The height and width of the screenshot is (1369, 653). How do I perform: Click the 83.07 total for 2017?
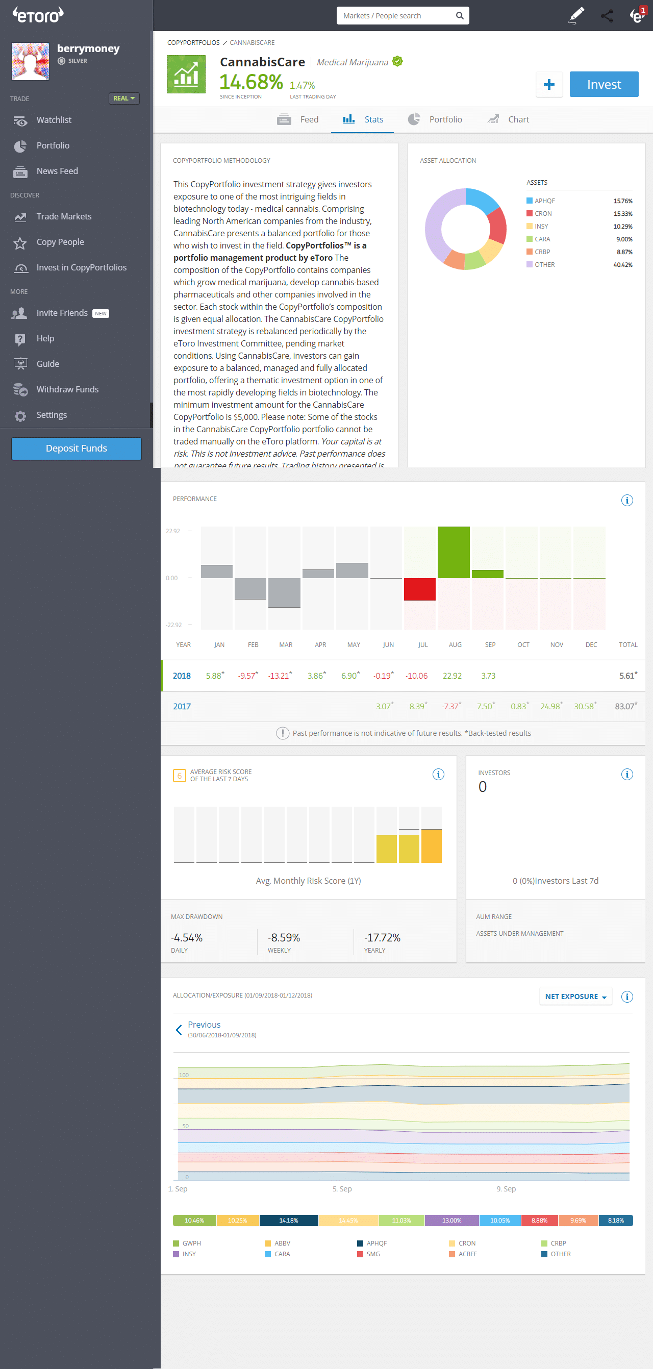coord(626,706)
